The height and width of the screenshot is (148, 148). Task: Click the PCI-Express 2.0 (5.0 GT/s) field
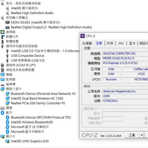point(125,63)
